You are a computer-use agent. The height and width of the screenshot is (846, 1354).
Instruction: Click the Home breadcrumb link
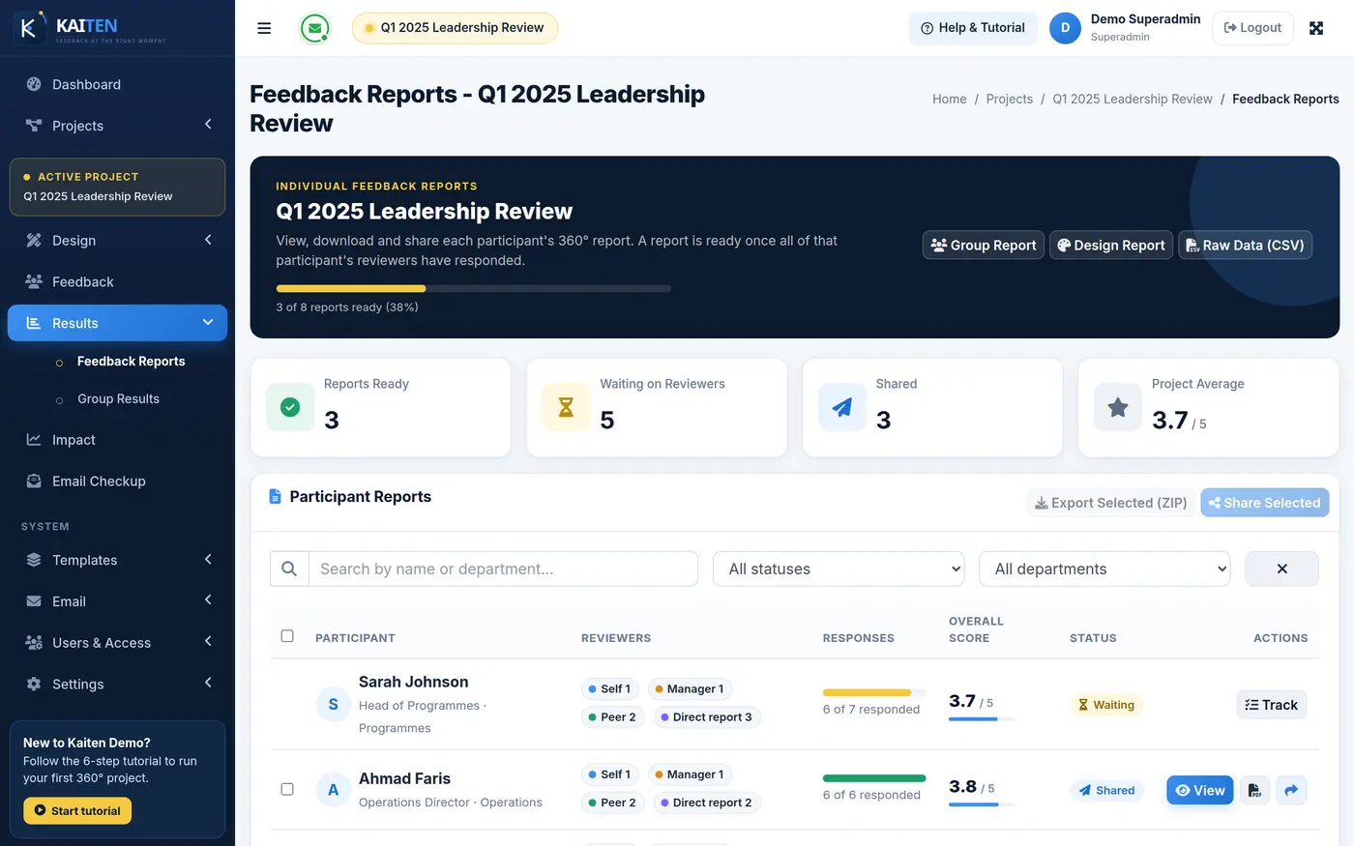[950, 99]
